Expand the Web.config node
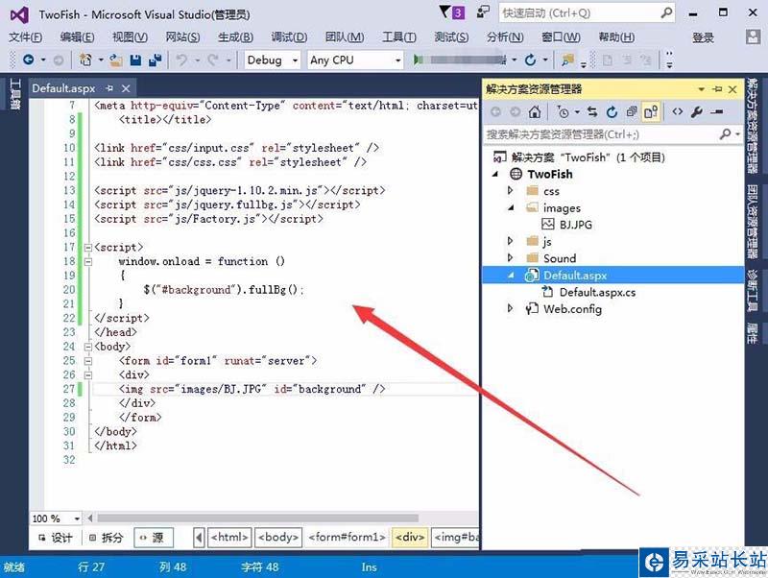The height and width of the screenshot is (578, 768). pyautogui.click(x=511, y=308)
